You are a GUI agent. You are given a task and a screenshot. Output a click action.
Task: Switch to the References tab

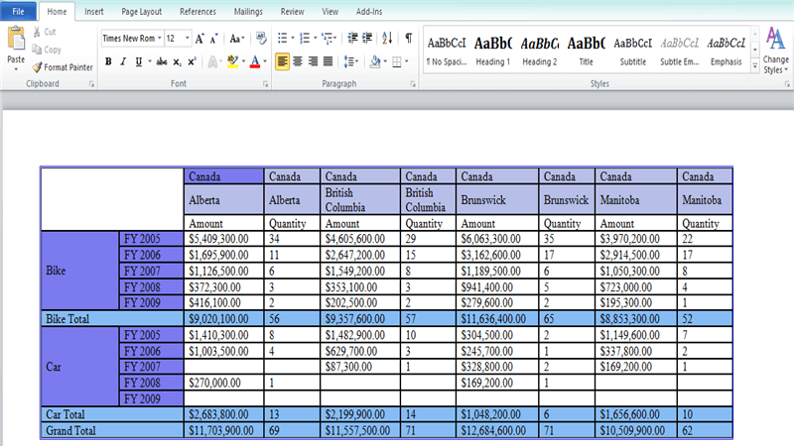[198, 11]
